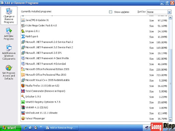Click the program list scrollbar thumb
This screenshot has width=175, height=131.
[x=170, y=84]
